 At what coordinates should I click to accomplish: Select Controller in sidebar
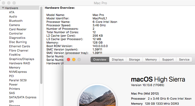[16, 33]
